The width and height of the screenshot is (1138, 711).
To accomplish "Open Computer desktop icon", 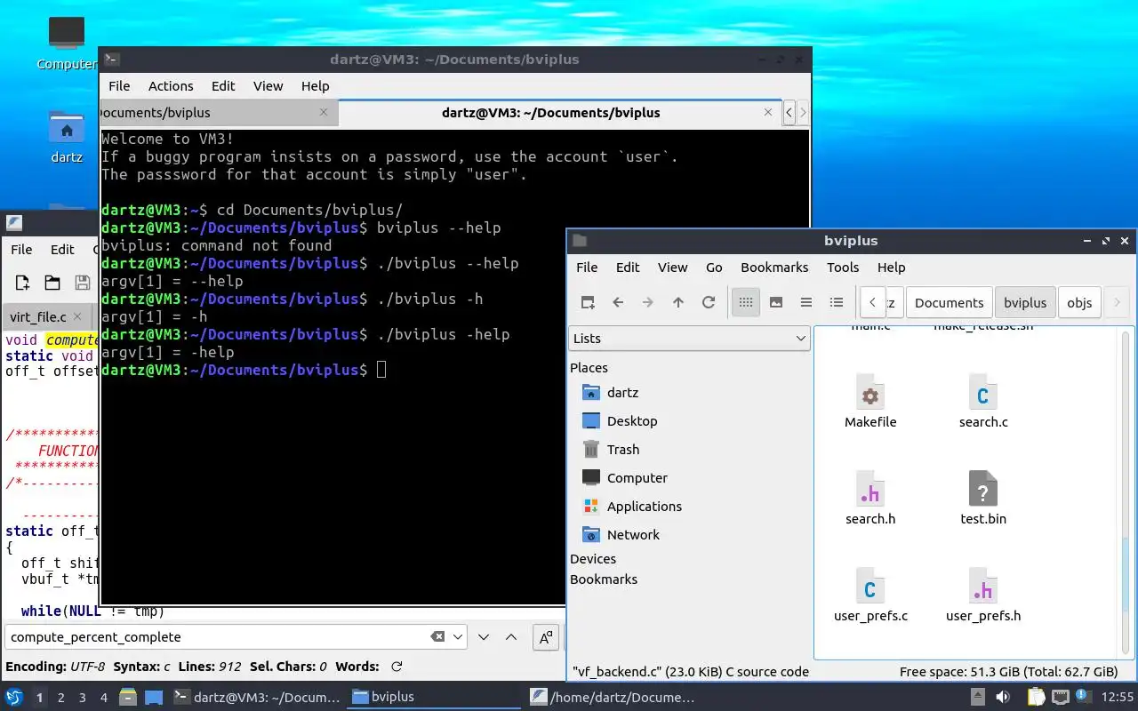I will (67, 43).
